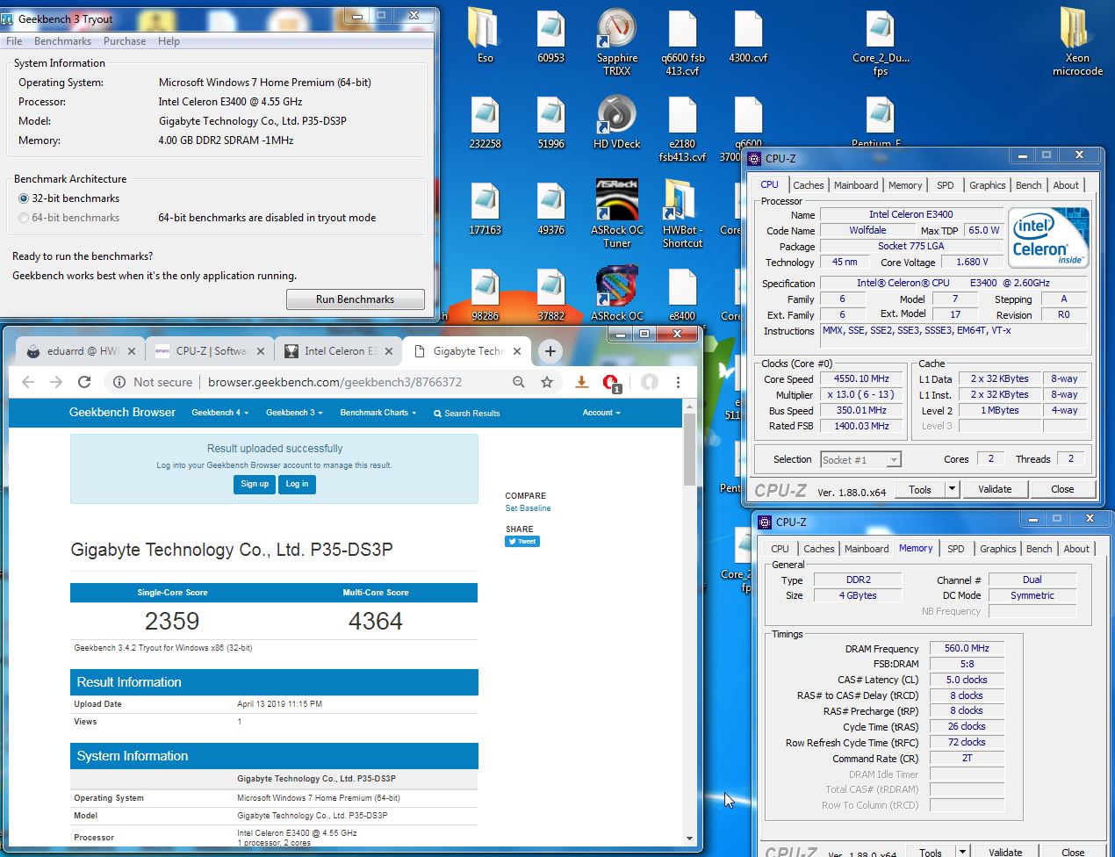Viewport: 1115px width, 857px height.
Task: Click Geekbench Browser home link
Action: [122, 412]
